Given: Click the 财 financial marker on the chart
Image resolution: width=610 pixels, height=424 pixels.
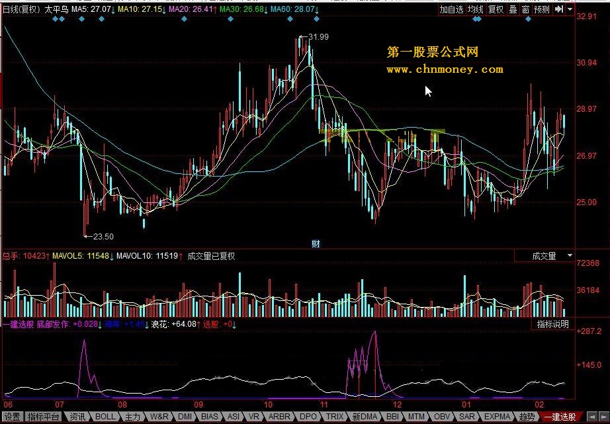Looking at the screenshot, I should point(316,244).
